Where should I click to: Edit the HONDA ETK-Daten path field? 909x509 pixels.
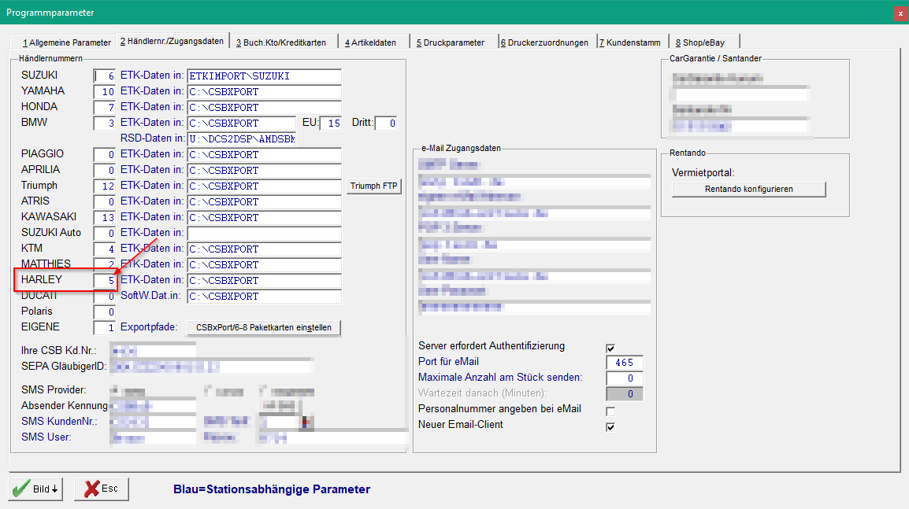pyautogui.click(x=265, y=107)
